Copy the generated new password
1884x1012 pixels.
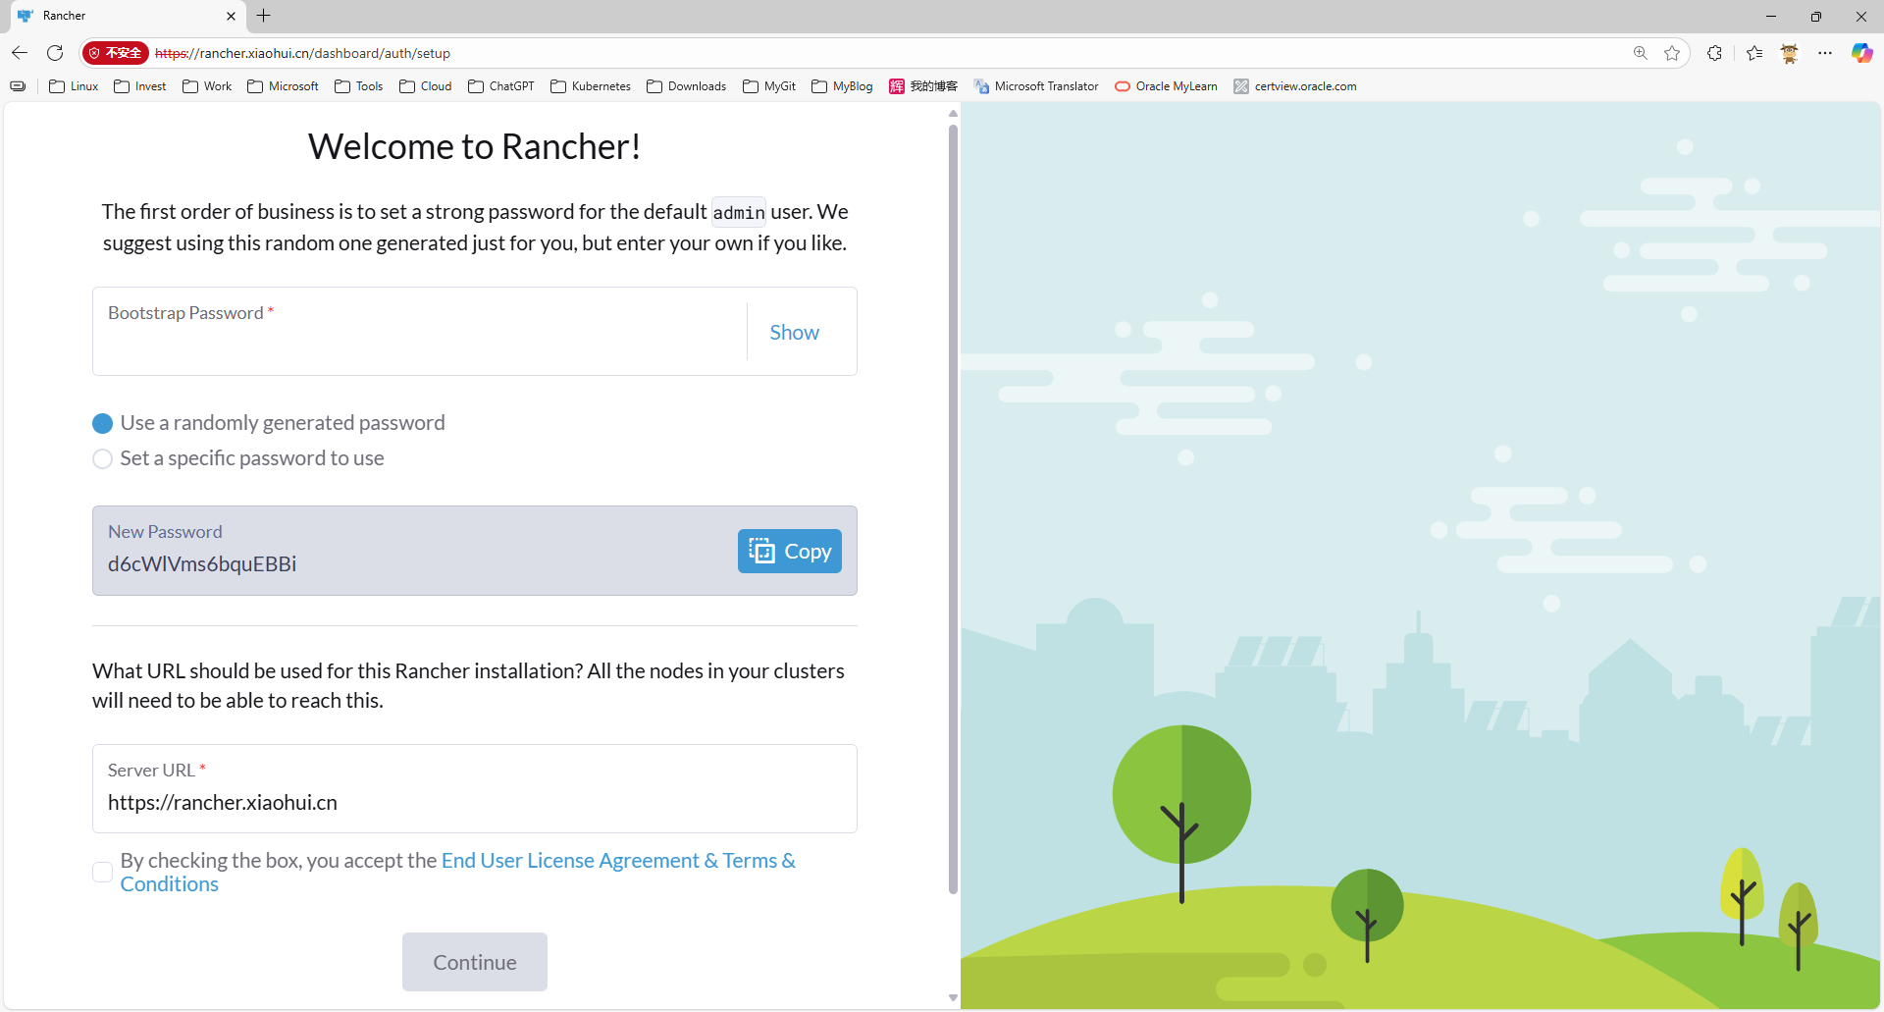(789, 552)
